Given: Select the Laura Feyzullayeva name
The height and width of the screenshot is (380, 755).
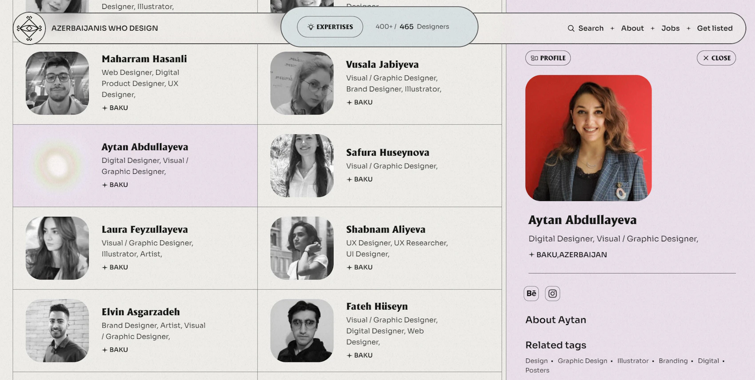Looking at the screenshot, I should tap(145, 230).
